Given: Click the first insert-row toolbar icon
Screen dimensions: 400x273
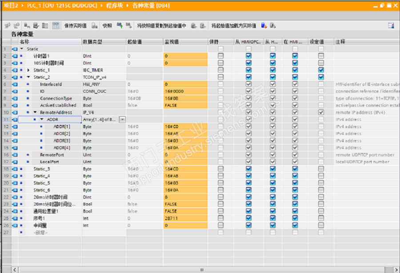Looking at the screenshot, I should [x=8, y=25].
